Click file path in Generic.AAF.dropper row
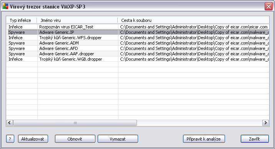Image resolution: width=275 pixels, height=149 pixels. click(195, 54)
